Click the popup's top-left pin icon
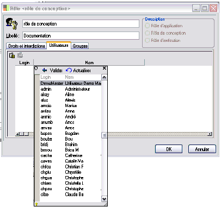Image resolution: width=221 pixels, height=207 pixels. (36, 68)
